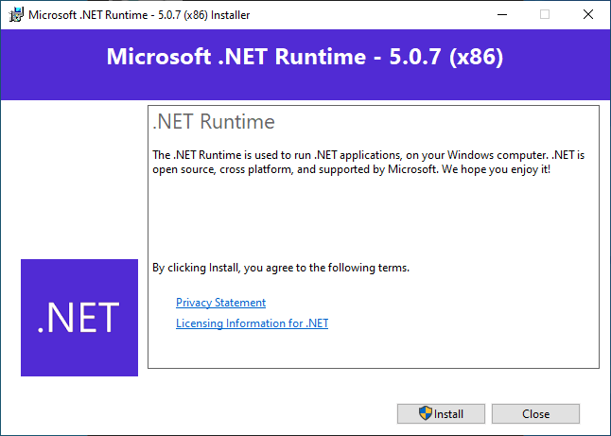The width and height of the screenshot is (611, 436).
Task: Open the Privacy Statement link
Action: click(x=220, y=303)
